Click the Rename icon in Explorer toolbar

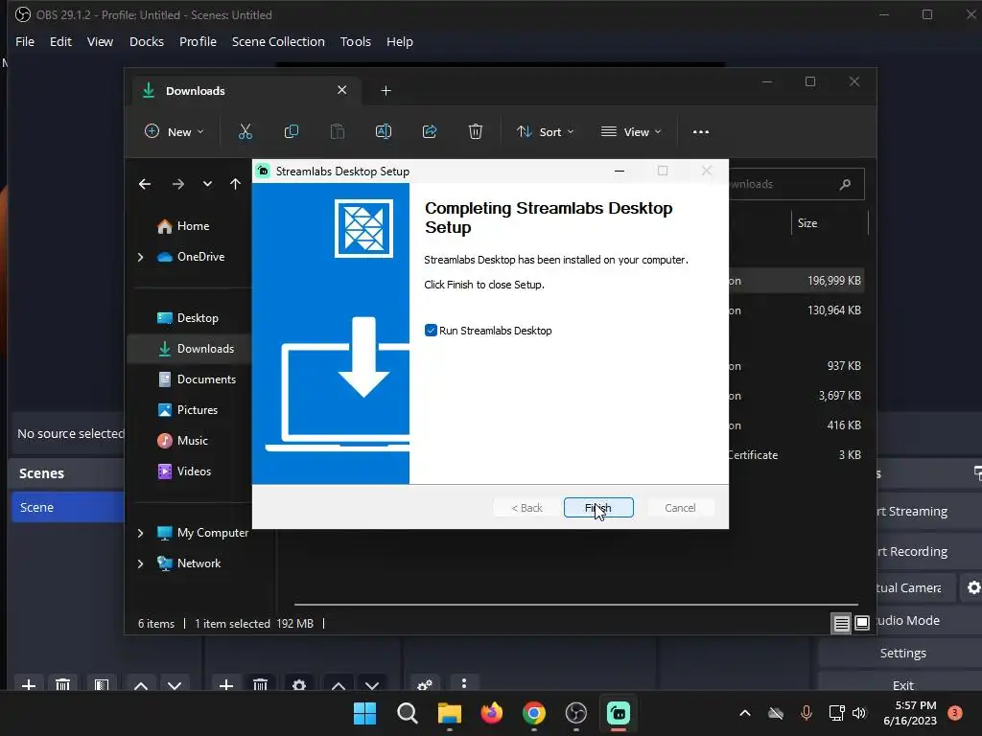[x=384, y=131]
